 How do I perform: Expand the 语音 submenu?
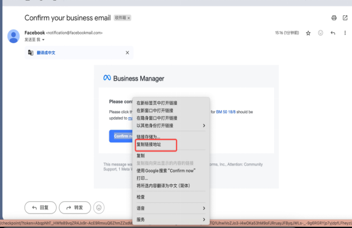(171, 208)
